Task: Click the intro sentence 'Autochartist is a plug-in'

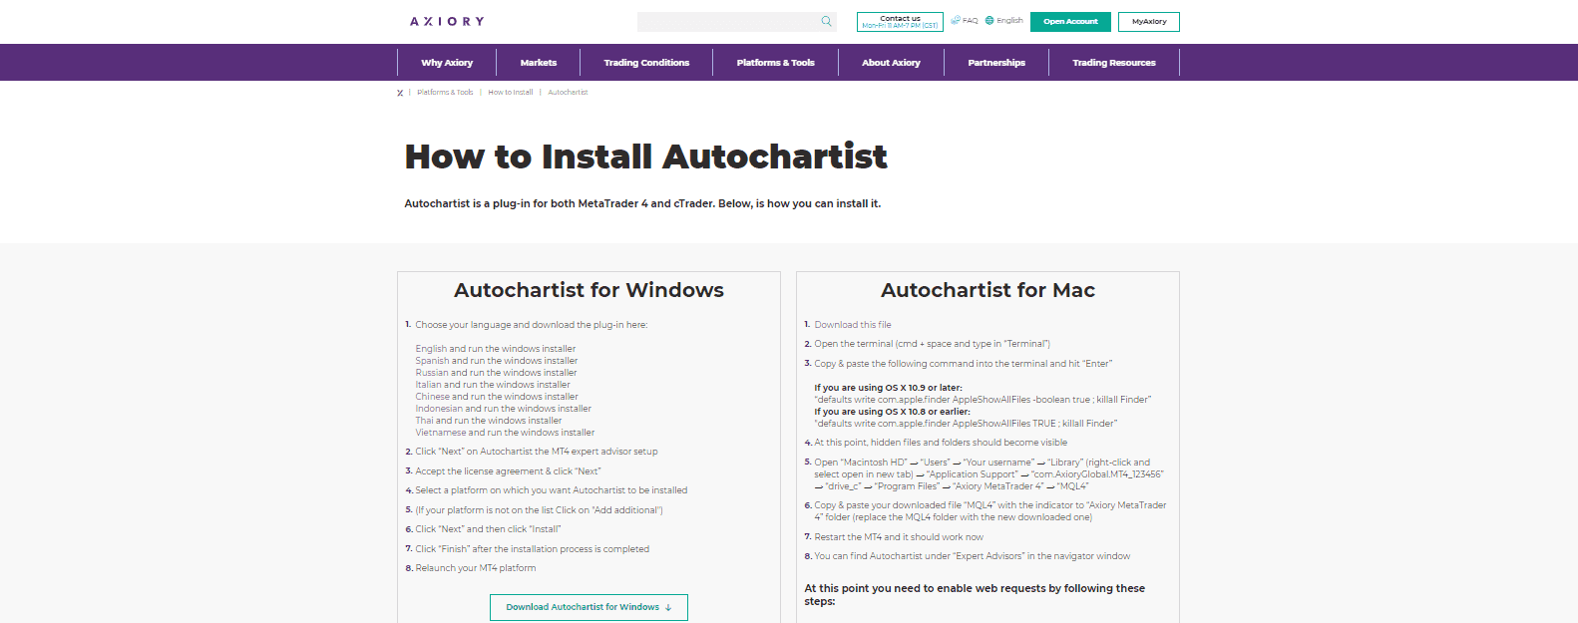Action: (x=642, y=203)
